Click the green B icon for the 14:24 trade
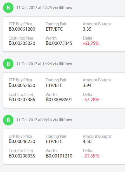 8,64
